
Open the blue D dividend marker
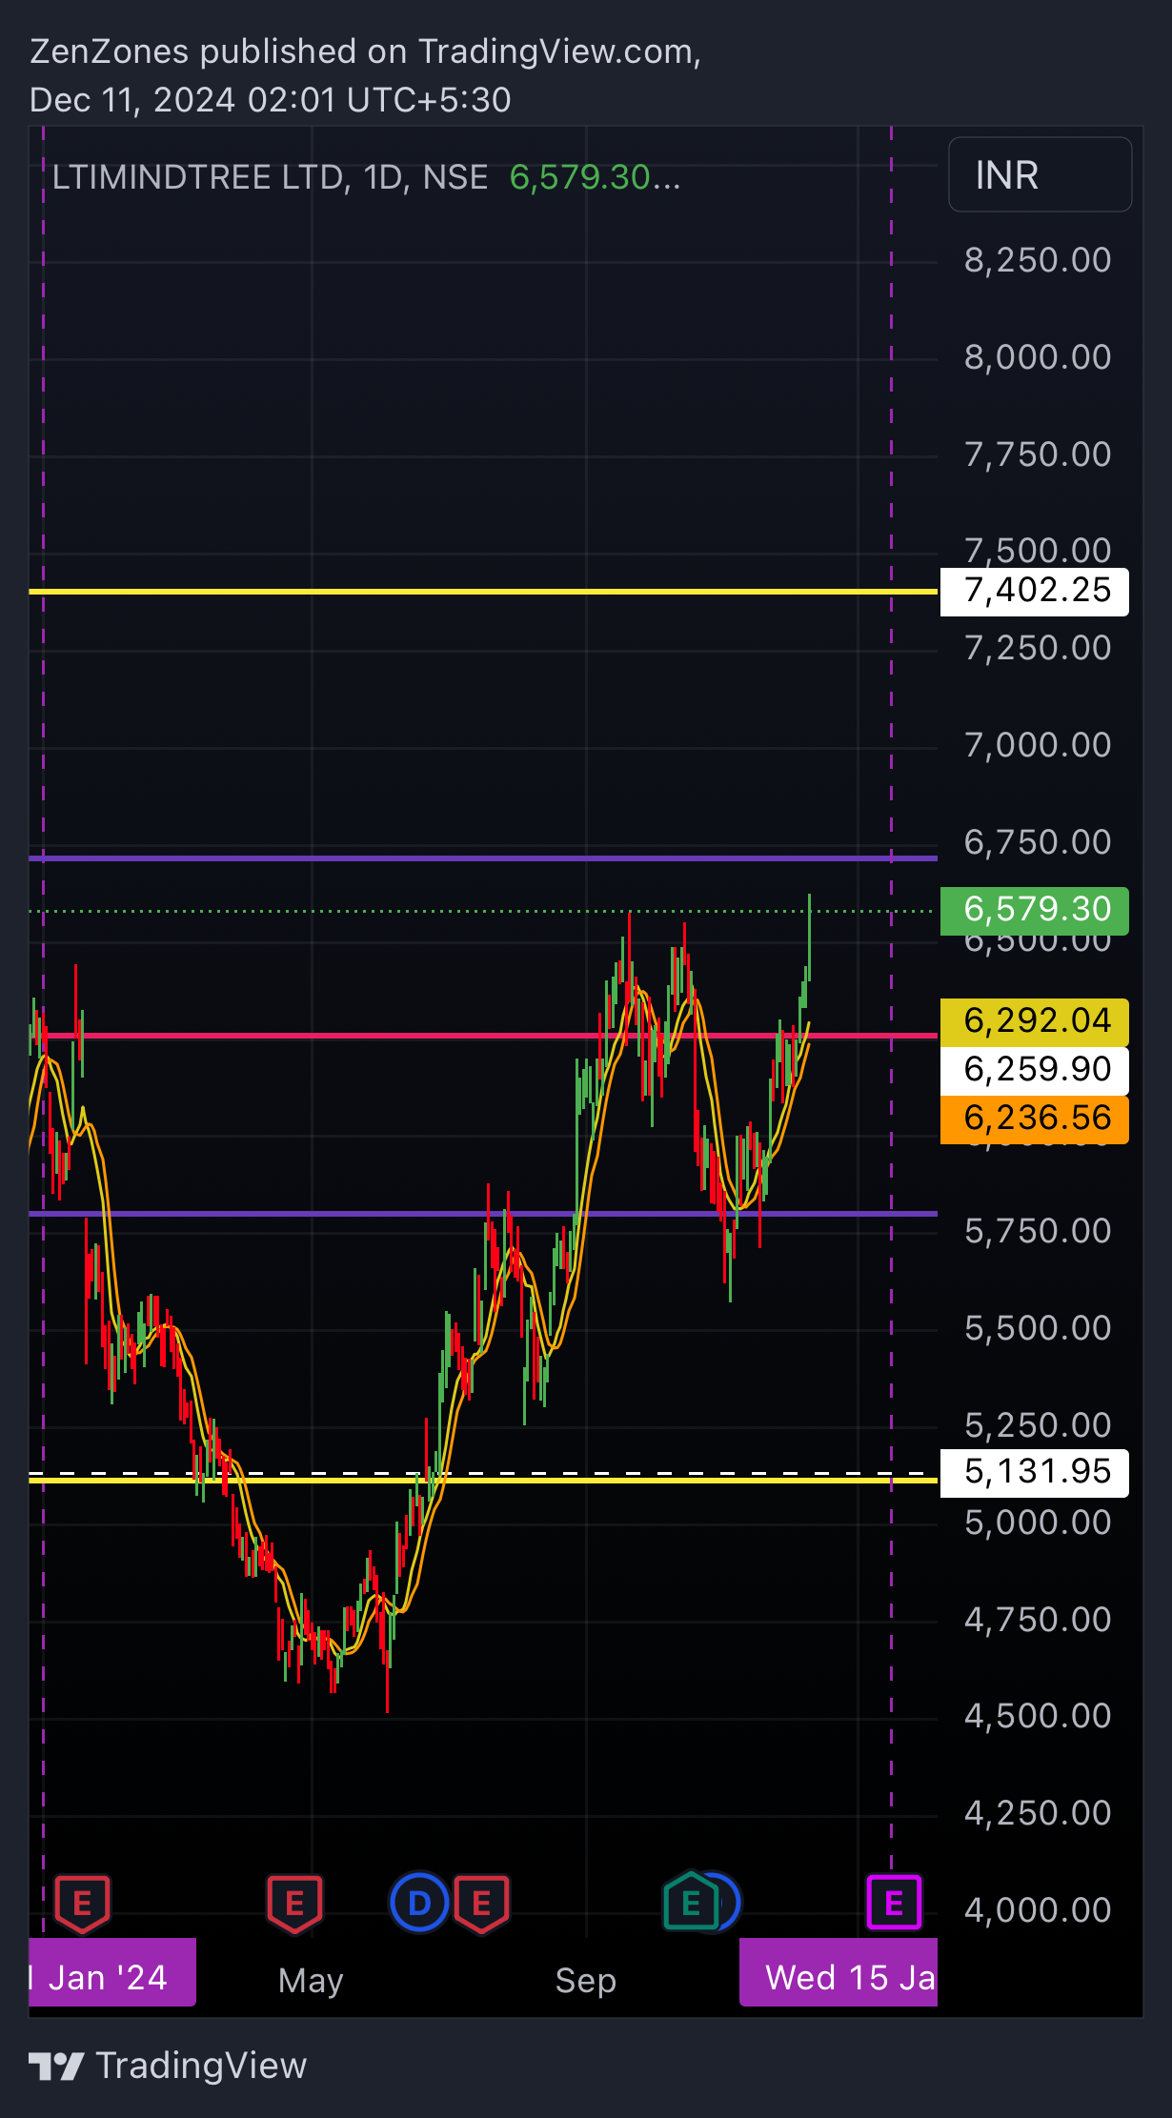(419, 1903)
